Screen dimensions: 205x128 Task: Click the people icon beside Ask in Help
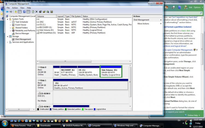pyautogui.click(x=186, y=7)
